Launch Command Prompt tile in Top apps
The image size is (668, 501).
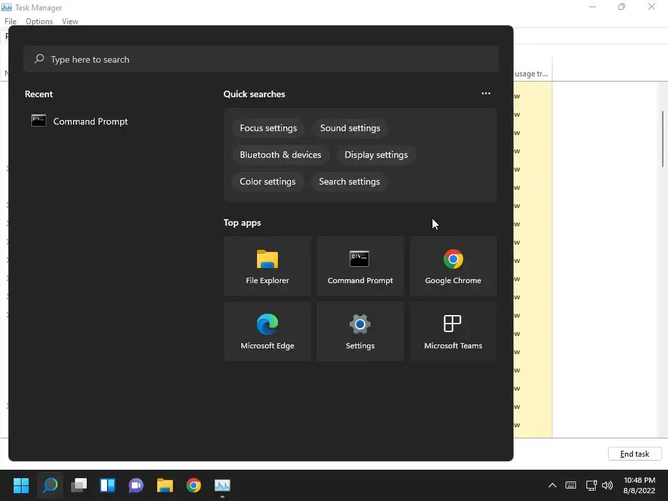click(360, 266)
